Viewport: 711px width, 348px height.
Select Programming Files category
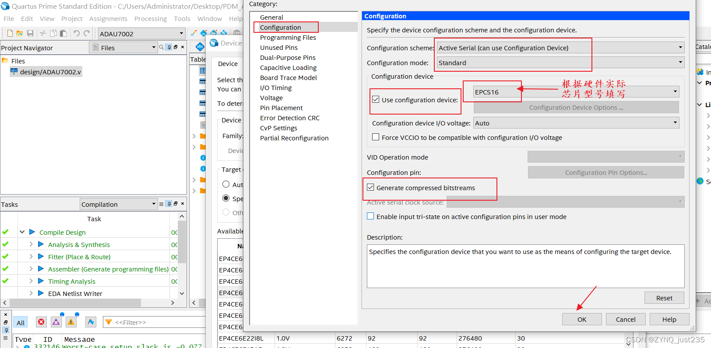[288, 38]
